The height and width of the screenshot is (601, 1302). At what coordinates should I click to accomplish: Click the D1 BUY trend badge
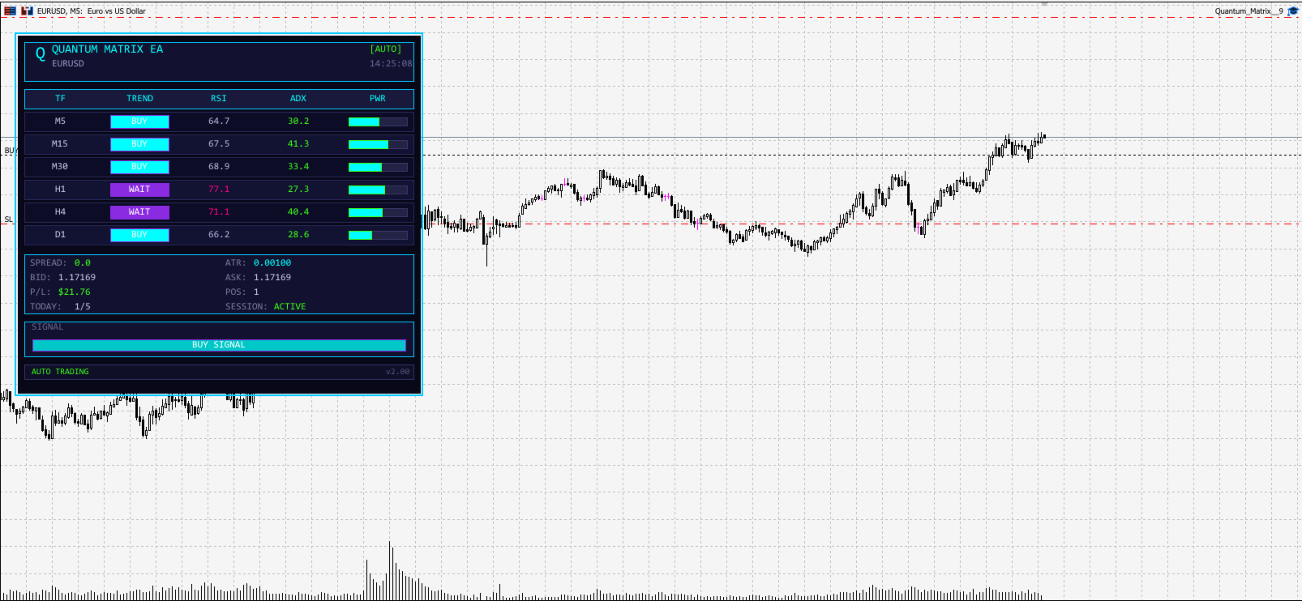(139, 235)
